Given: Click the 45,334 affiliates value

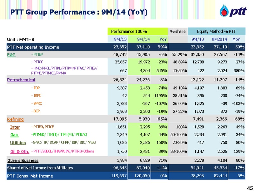Looking at the screenshot, I should [220, 168].
